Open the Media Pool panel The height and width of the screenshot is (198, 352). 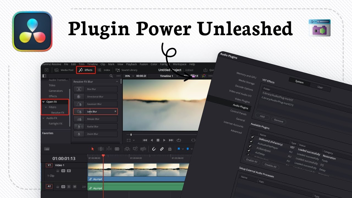point(64,70)
